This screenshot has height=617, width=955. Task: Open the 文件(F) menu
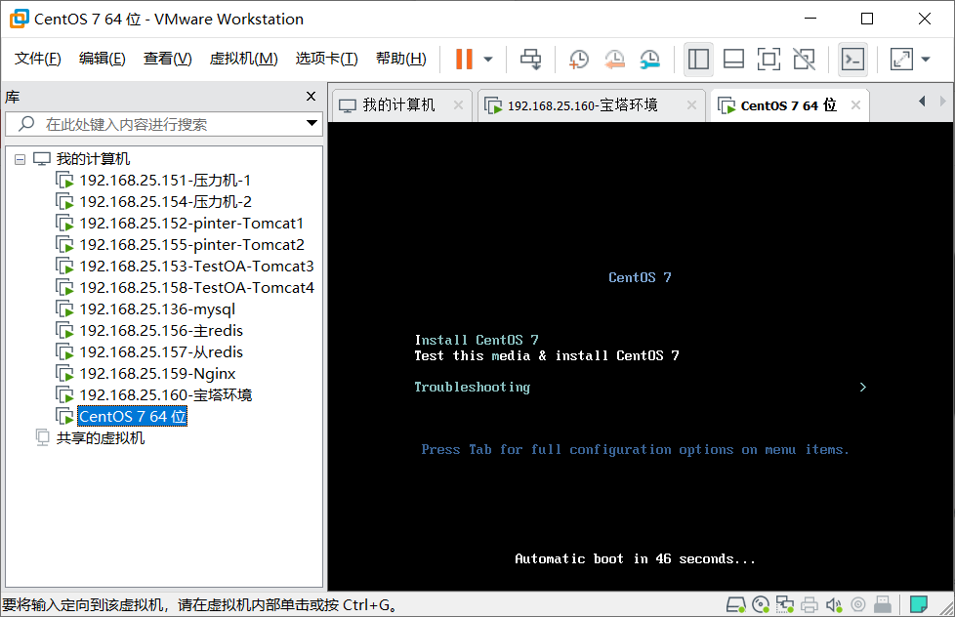[38, 59]
